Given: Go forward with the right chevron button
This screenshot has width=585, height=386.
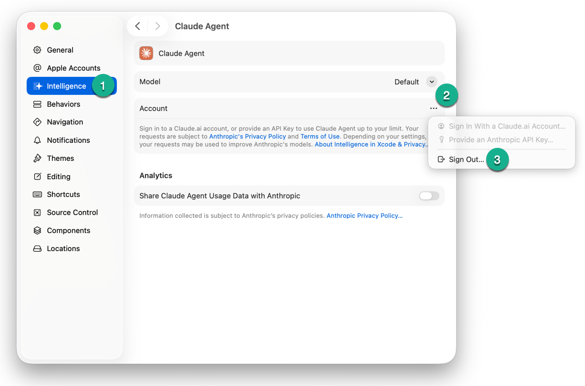Looking at the screenshot, I should (x=157, y=26).
